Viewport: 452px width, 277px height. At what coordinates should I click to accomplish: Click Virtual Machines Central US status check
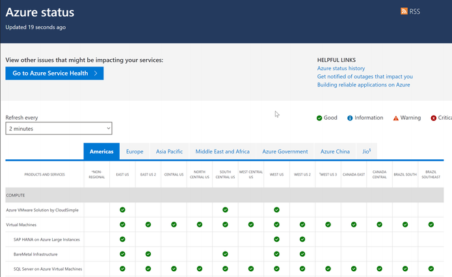point(174,224)
